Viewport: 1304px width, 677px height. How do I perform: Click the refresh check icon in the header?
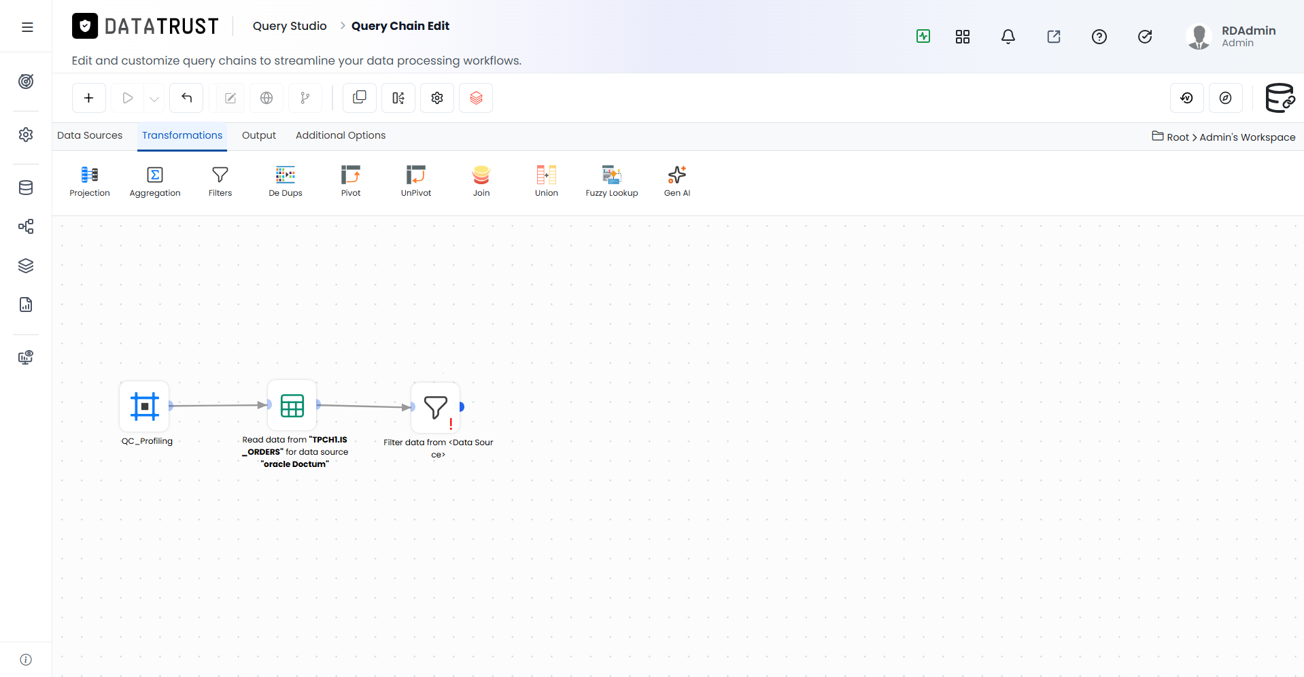(x=1145, y=37)
